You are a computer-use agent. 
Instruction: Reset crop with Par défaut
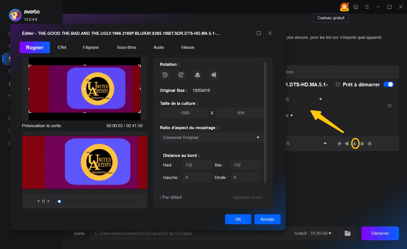coord(171,197)
